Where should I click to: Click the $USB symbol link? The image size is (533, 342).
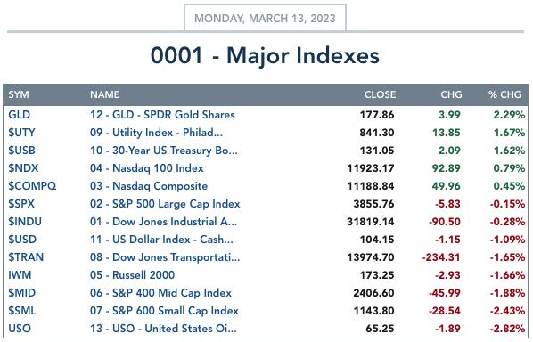coord(21,151)
